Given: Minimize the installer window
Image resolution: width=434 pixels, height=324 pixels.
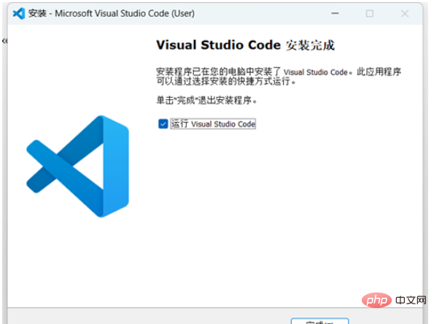Looking at the screenshot, I should [x=335, y=13].
